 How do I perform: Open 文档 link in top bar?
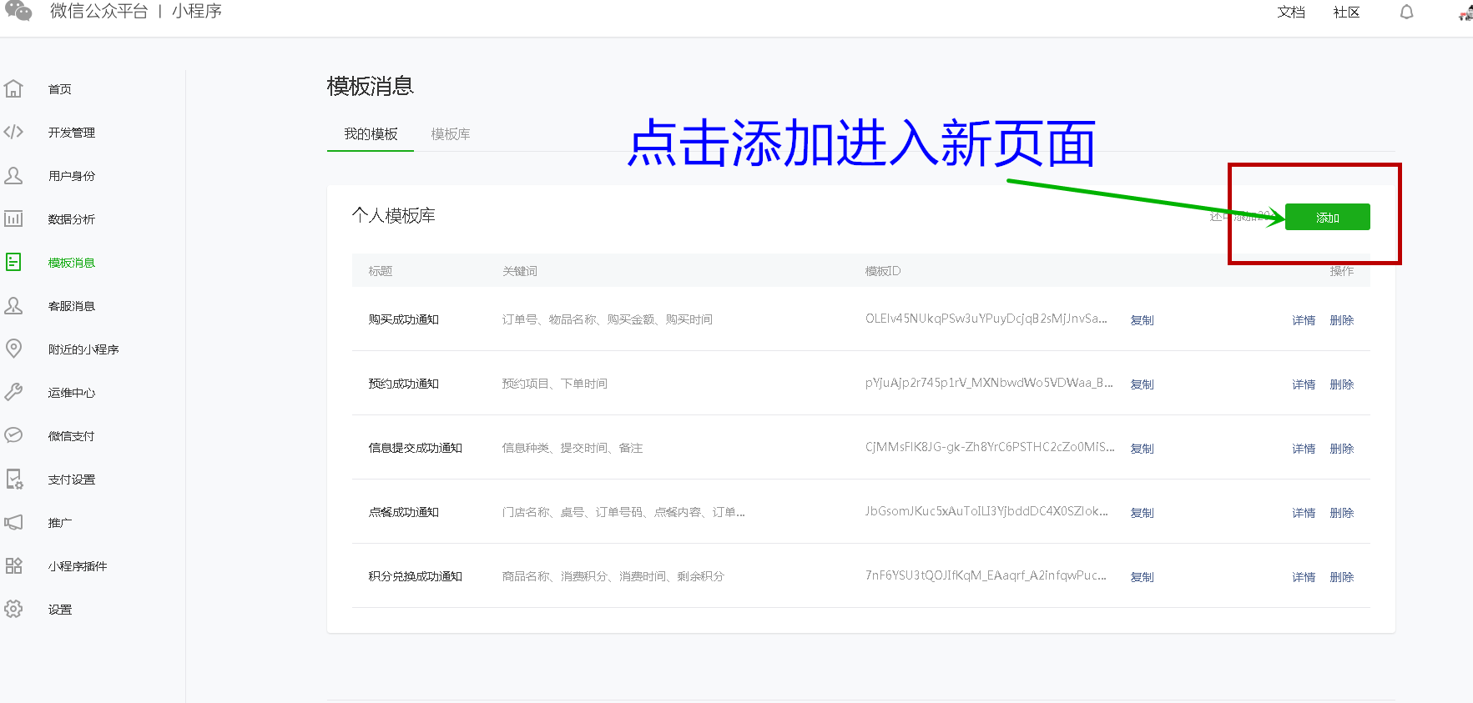click(x=1290, y=13)
